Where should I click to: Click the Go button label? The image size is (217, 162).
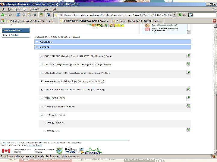pos(184,15)
